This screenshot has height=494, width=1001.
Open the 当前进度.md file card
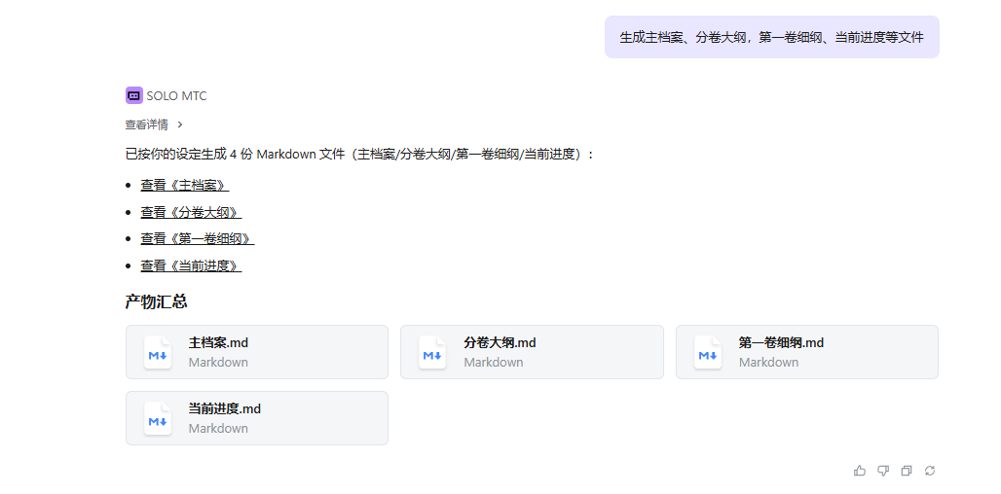[x=257, y=418]
